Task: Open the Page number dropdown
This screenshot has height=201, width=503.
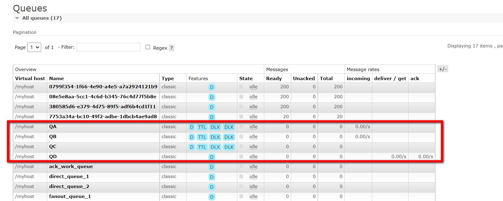Action: click(x=34, y=47)
